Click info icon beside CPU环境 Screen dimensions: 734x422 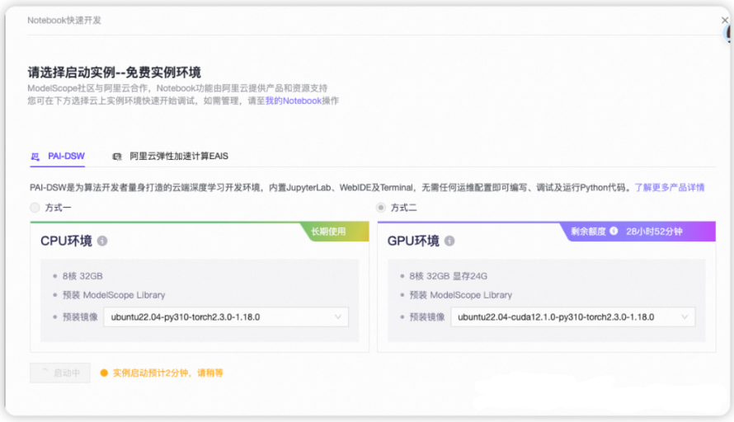coord(102,241)
